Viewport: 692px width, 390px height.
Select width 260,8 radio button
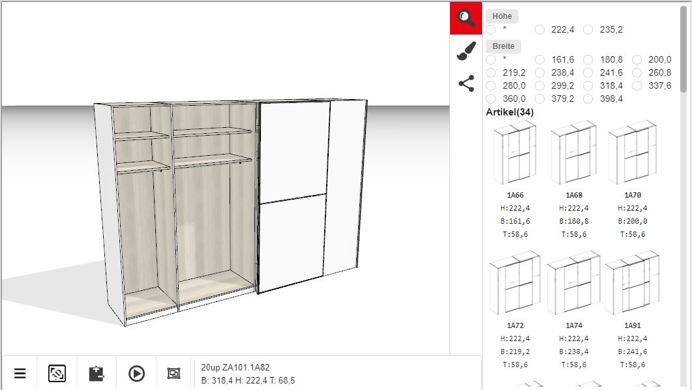(x=637, y=72)
